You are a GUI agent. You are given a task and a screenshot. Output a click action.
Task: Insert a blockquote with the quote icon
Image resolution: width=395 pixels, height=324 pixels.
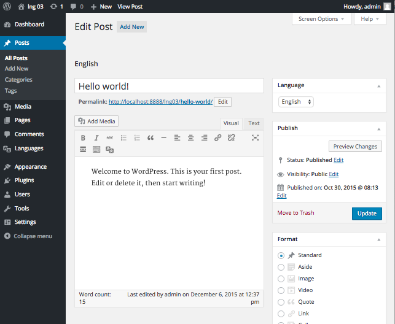coord(151,138)
